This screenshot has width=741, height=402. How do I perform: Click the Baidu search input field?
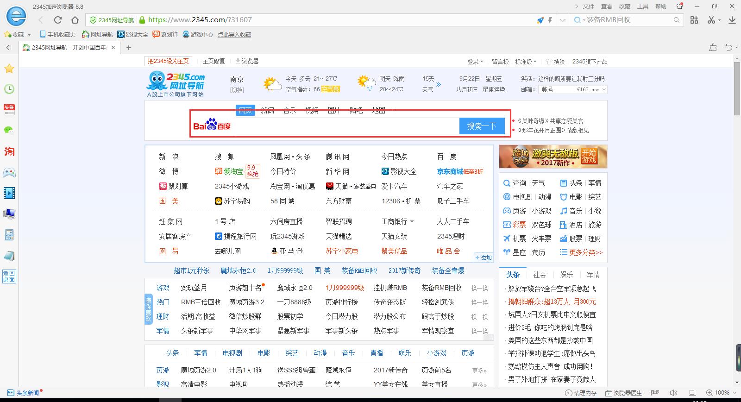pos(347,126)
